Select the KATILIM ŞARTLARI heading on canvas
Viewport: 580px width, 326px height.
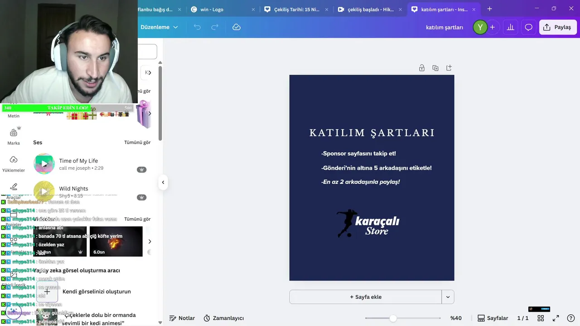(x=372, y=133)
